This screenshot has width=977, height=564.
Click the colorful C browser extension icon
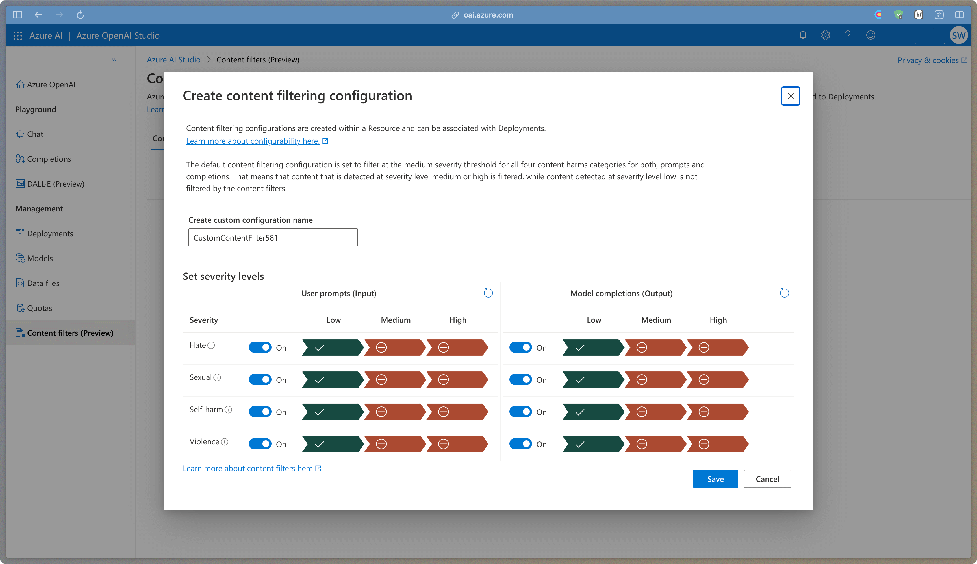tap(878, 15)
